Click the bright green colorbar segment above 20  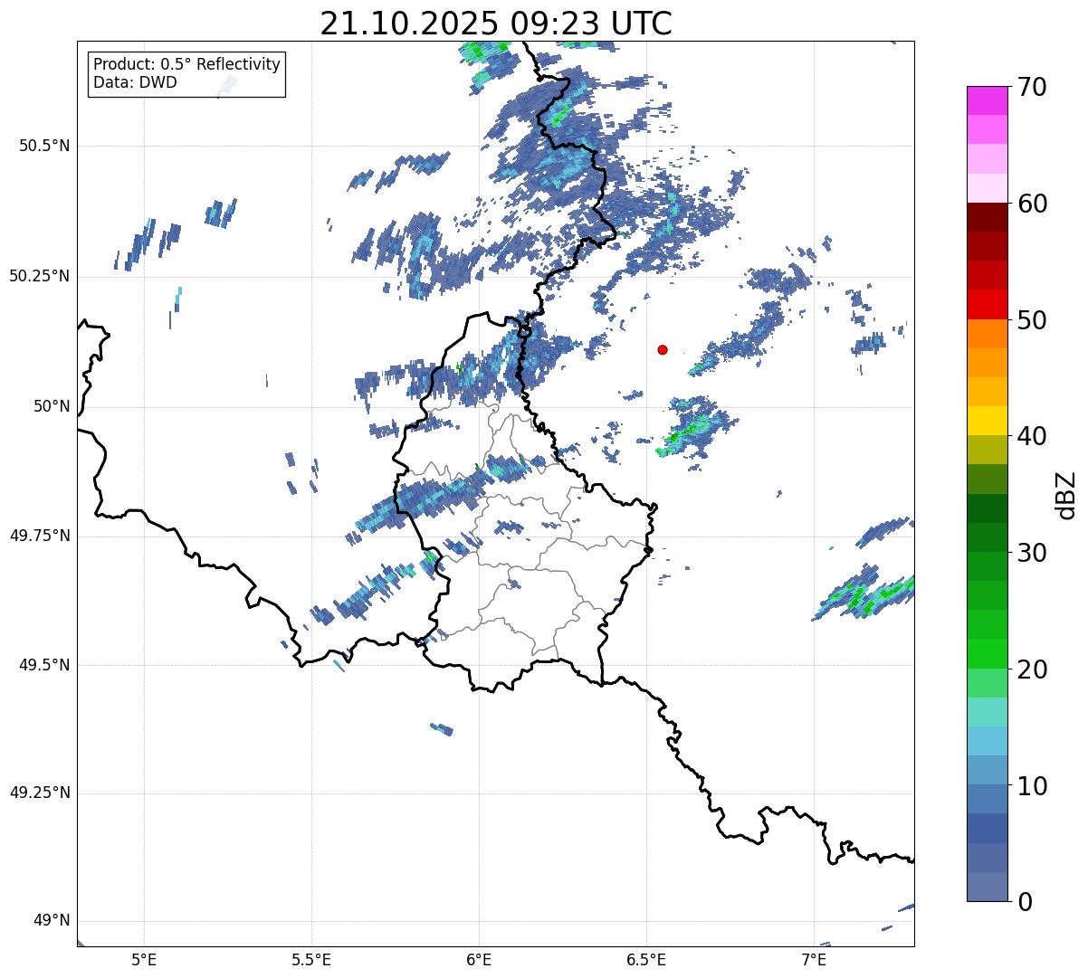pyautogui.click(x=988, y=653)
